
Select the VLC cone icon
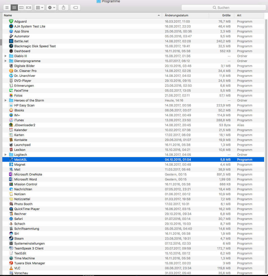[11, 268]
